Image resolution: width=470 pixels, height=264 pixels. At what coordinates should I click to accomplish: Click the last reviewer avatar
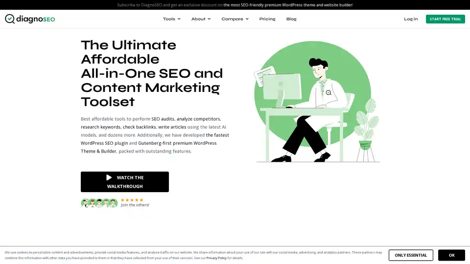click(113, 203)
